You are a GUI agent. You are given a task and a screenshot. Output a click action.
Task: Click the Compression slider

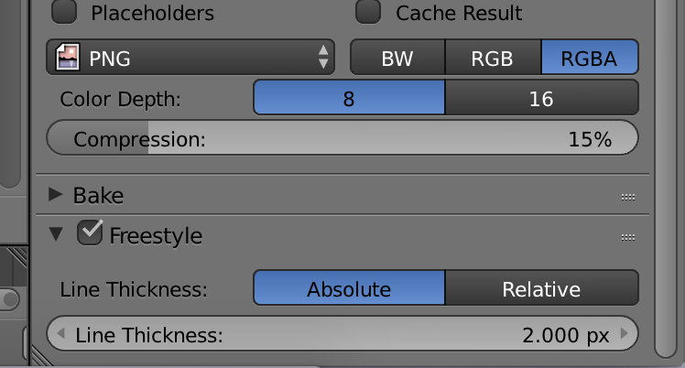tap(342, 139)
